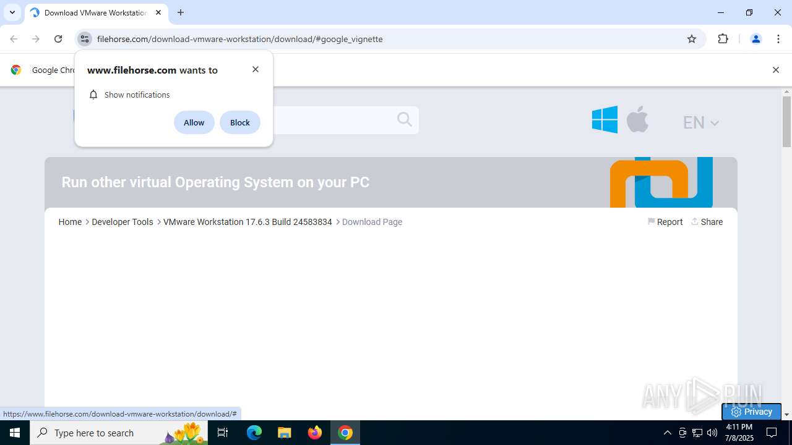Click the filehorse.com URL address field

pos(240,39)
